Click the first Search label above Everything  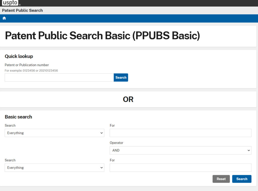coord(10,125)
